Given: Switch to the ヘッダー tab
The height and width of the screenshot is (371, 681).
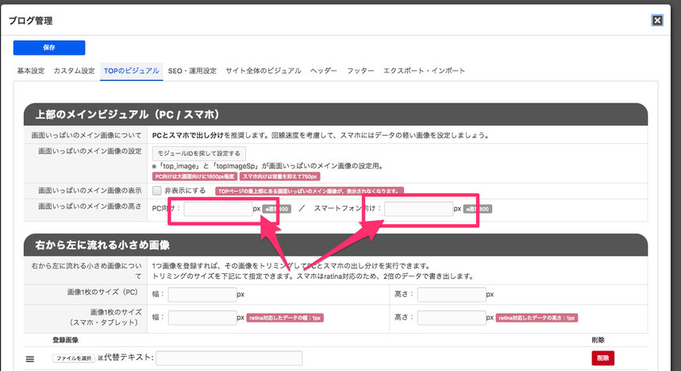Looking at the screenshot, I should coord(324,71).
